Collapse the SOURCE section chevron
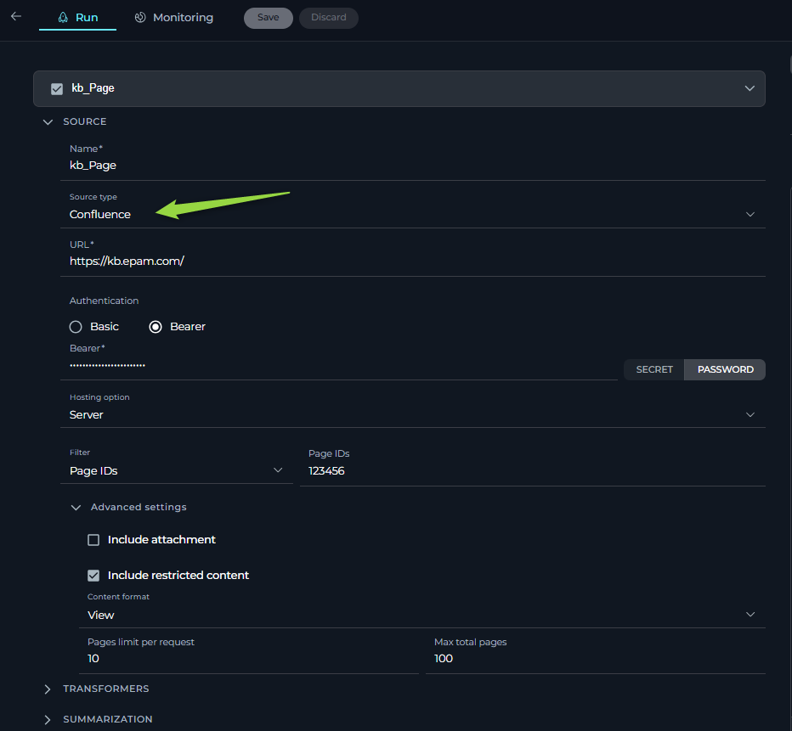Viewport: 792px width, 731px height. coord(48,122)
